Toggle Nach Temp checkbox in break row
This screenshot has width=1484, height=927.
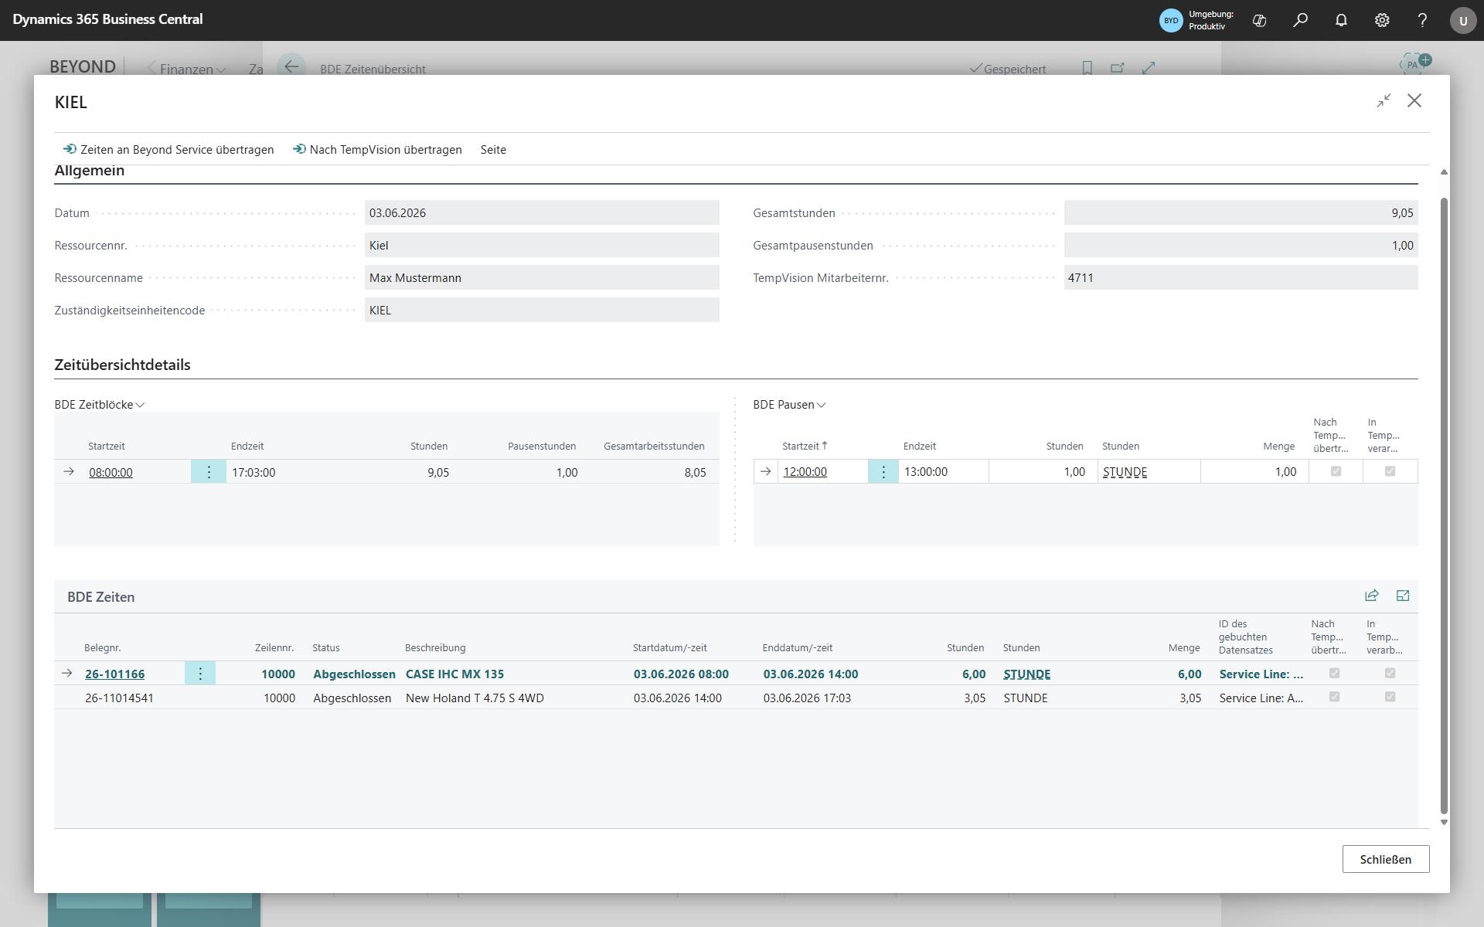tap(1336, 471)
